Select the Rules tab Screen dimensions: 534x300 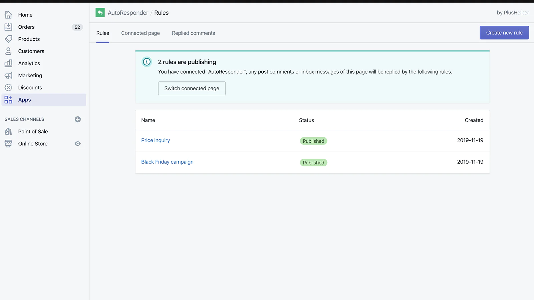point(102,33)
